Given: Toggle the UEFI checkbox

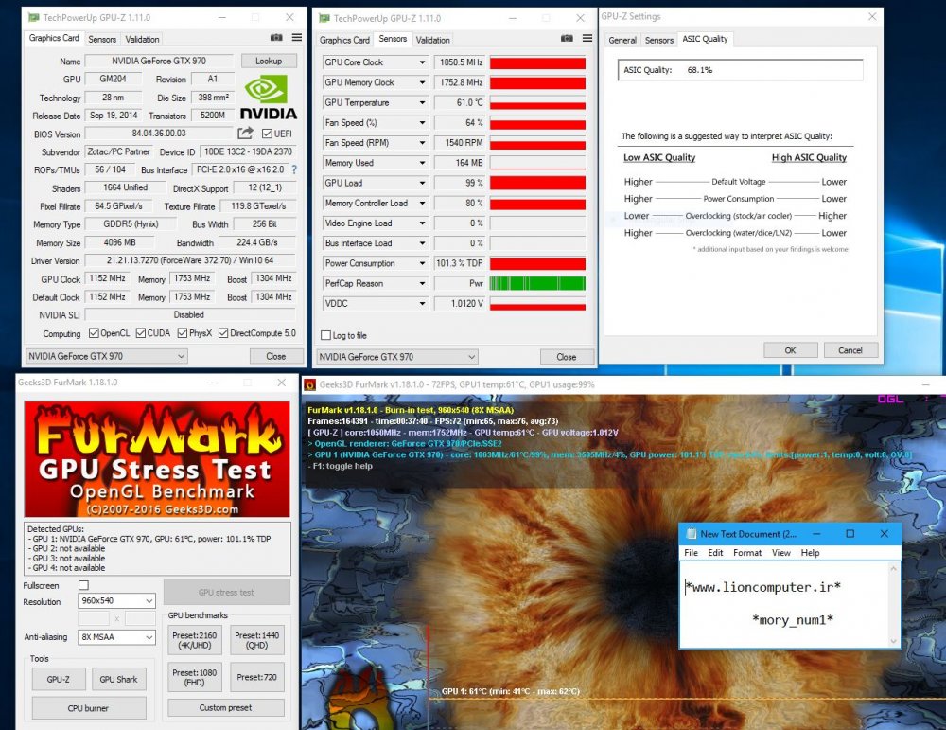Looking at the screenshot, I should pyautogui.click(x=267, y=134).
